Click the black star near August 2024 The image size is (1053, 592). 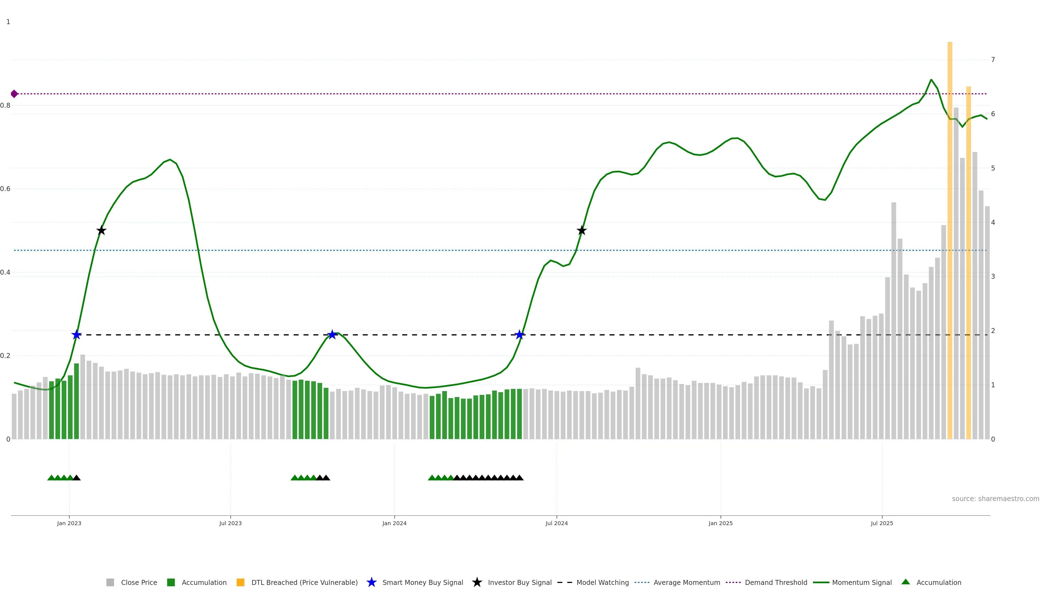(x=582, y=231)
